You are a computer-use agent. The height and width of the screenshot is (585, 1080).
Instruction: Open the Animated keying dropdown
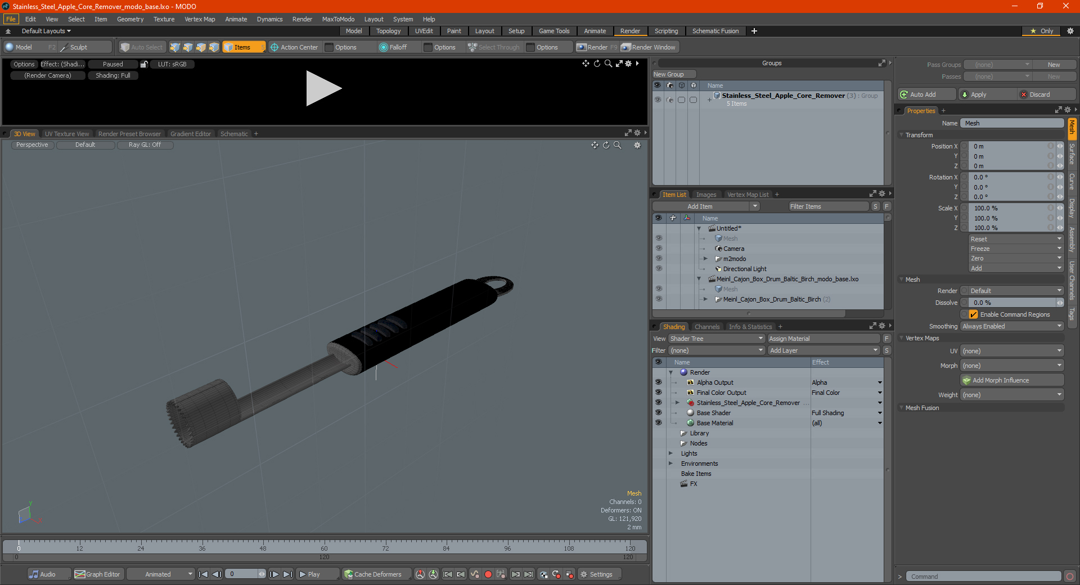[160, 574]
